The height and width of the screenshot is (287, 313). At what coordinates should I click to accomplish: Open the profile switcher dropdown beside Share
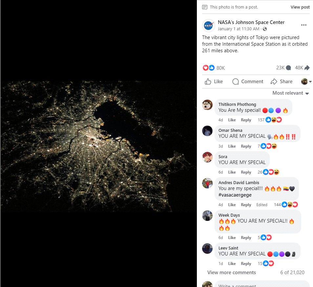(x=306, y=82)
